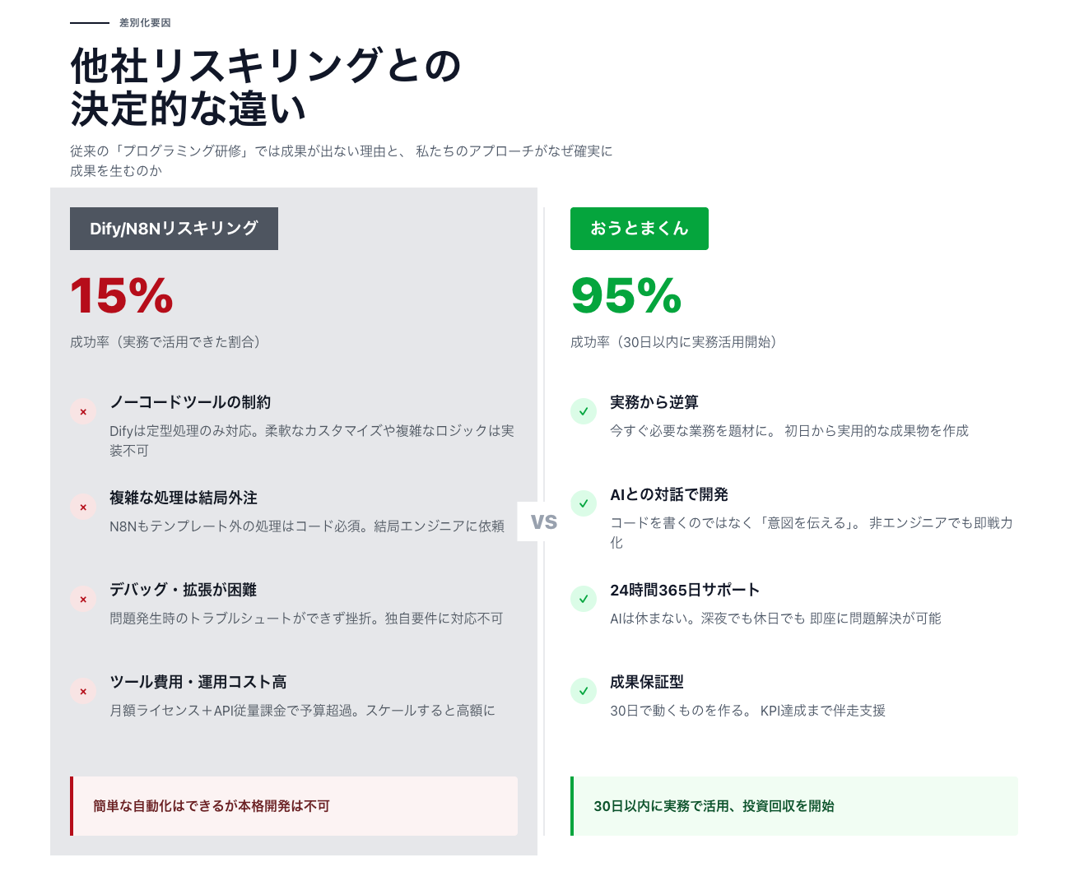Click the 24時間365日サポート heading
The image size is (1084, 876).
pos(685,590)
